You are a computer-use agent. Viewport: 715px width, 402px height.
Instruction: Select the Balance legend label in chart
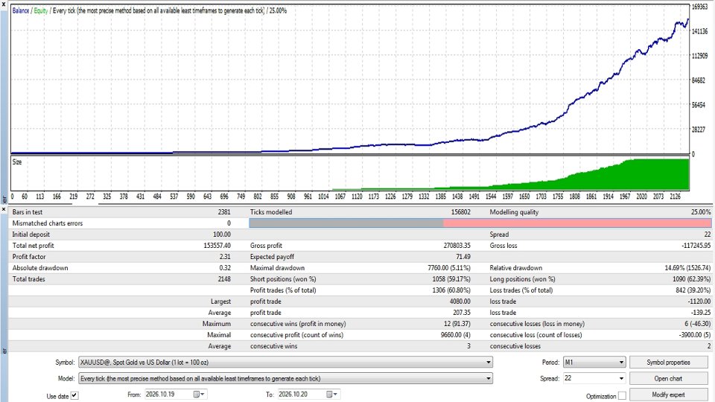21,10
